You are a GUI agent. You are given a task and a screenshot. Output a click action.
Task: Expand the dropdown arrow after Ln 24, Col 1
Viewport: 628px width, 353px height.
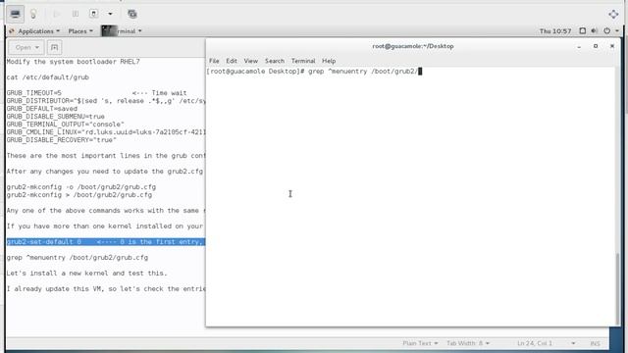[573, 343]
